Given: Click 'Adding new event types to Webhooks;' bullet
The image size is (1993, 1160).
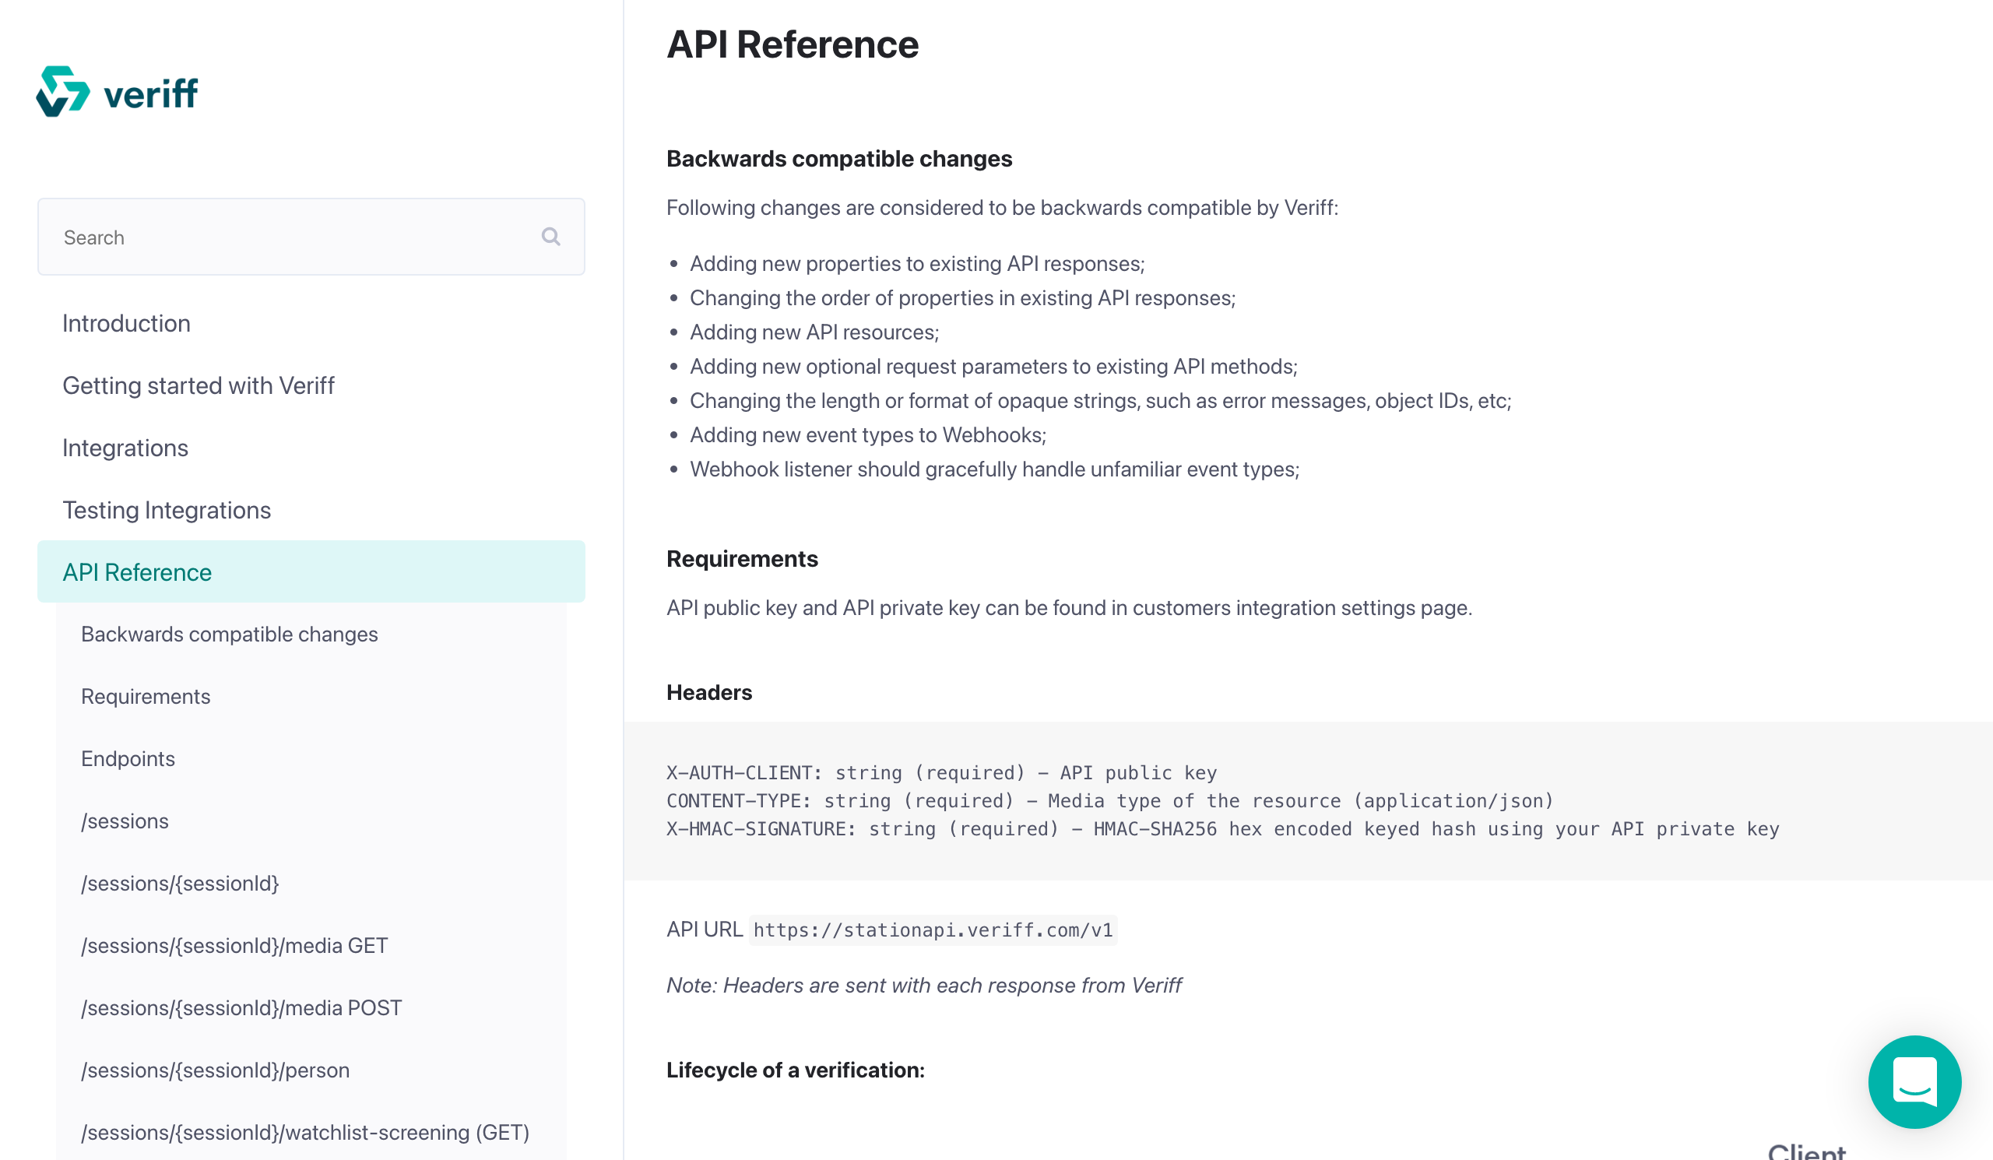Looking at the screenshot, I should (x=868, y=435).
